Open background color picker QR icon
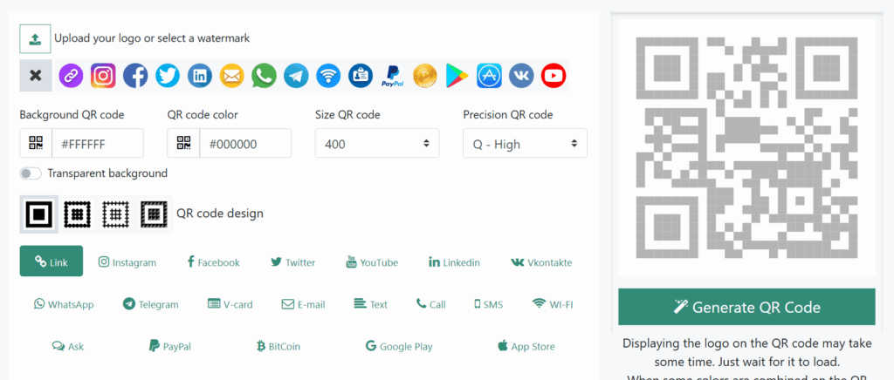Viewport: 894px width, 380px height. pyautogui.click(x=36, y=143)
